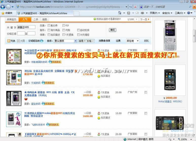Toggle the 旺旺在线 checkbox

click(x=30, y=41)
